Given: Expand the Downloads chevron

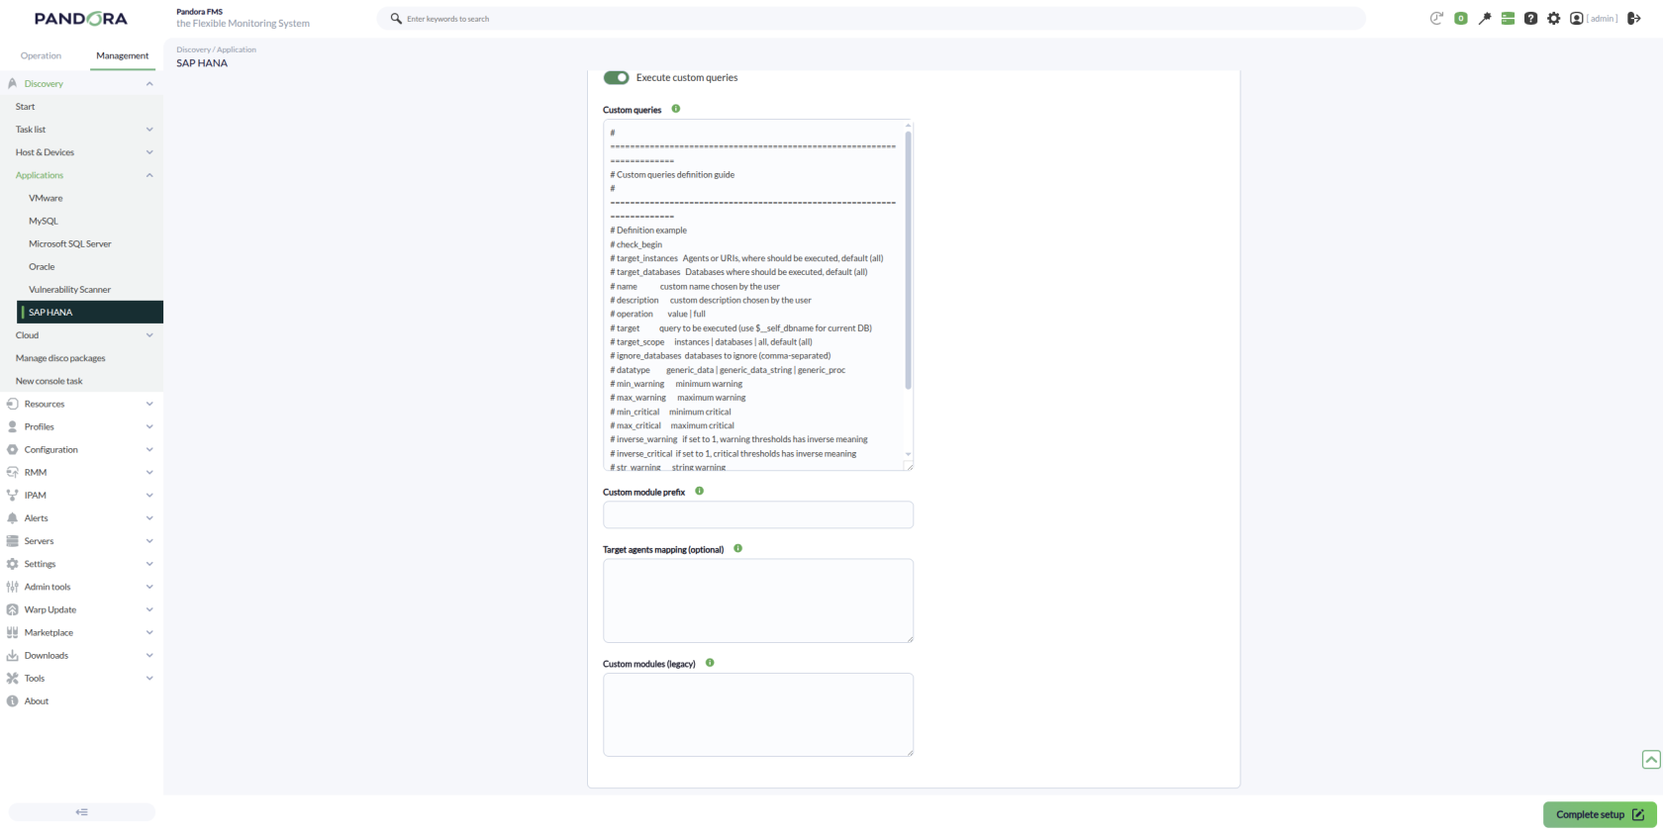Looking at the screenshot, I should coord(149,655).
